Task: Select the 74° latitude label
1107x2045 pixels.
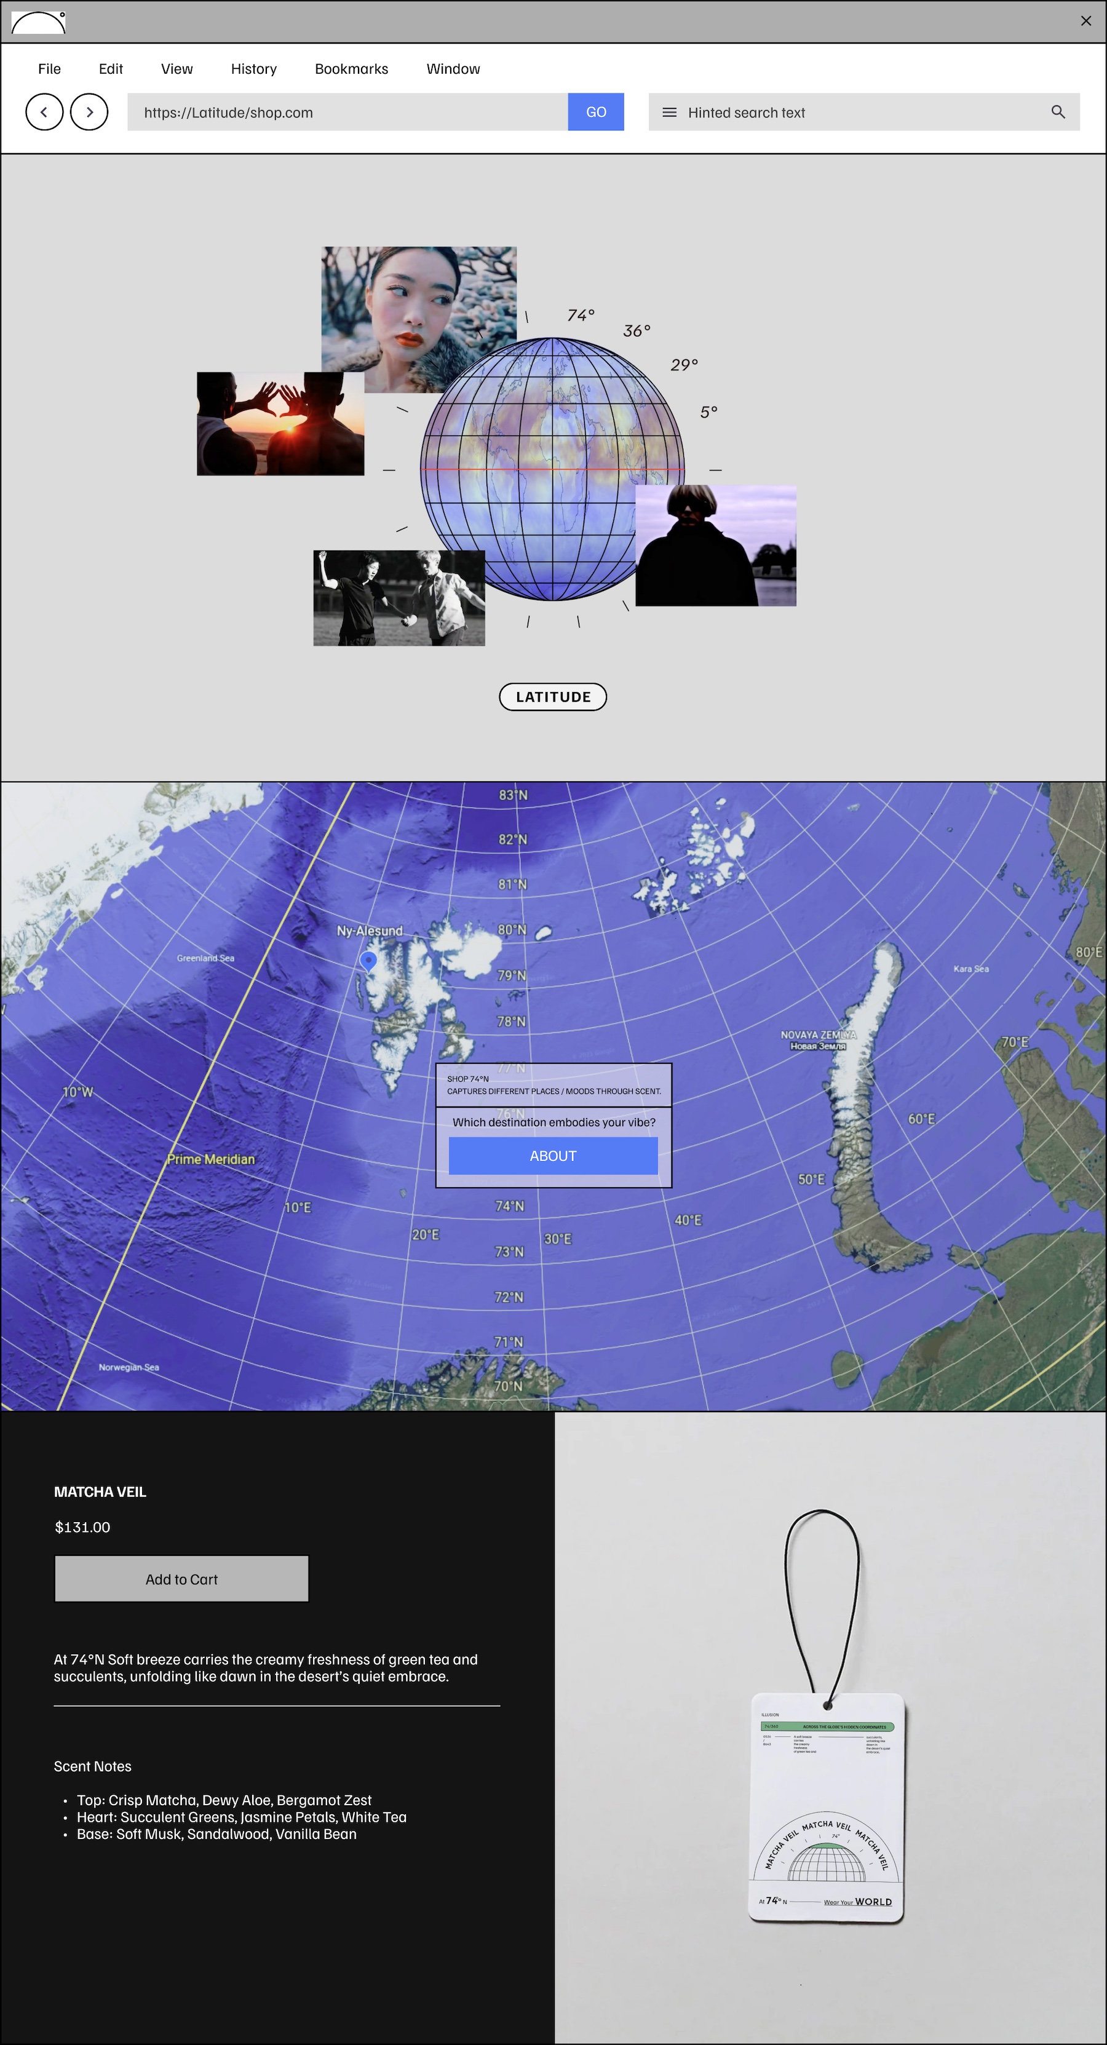Action: tap(581, 315)
